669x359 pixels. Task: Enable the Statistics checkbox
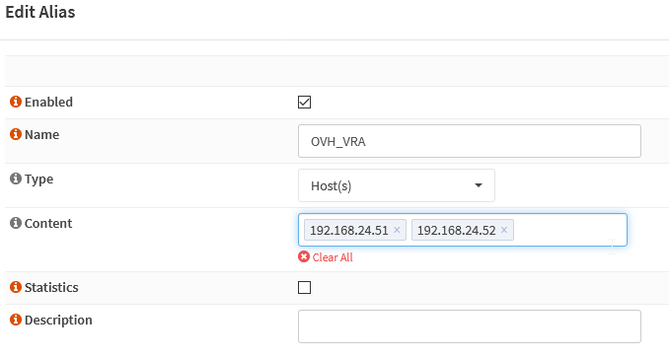pos(304,287)
